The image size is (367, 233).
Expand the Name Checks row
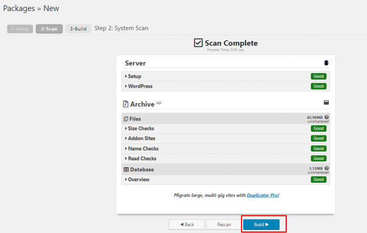click(142, 149)
